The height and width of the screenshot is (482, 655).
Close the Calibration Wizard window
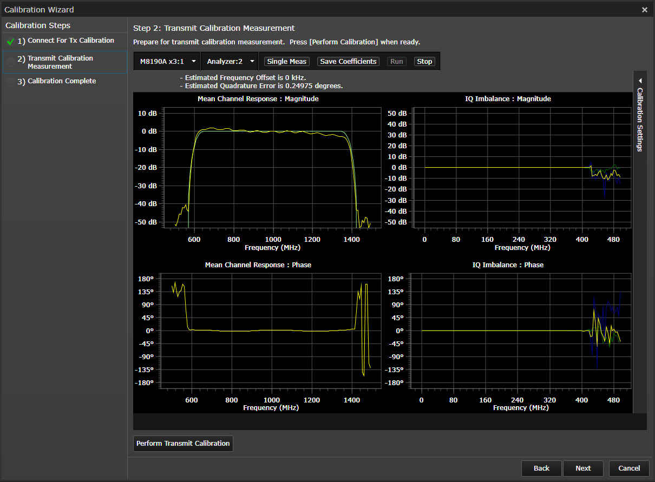point(644,10)
